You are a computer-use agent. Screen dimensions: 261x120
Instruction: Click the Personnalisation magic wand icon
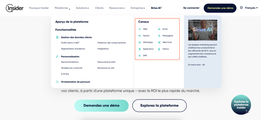pos(57,57)
